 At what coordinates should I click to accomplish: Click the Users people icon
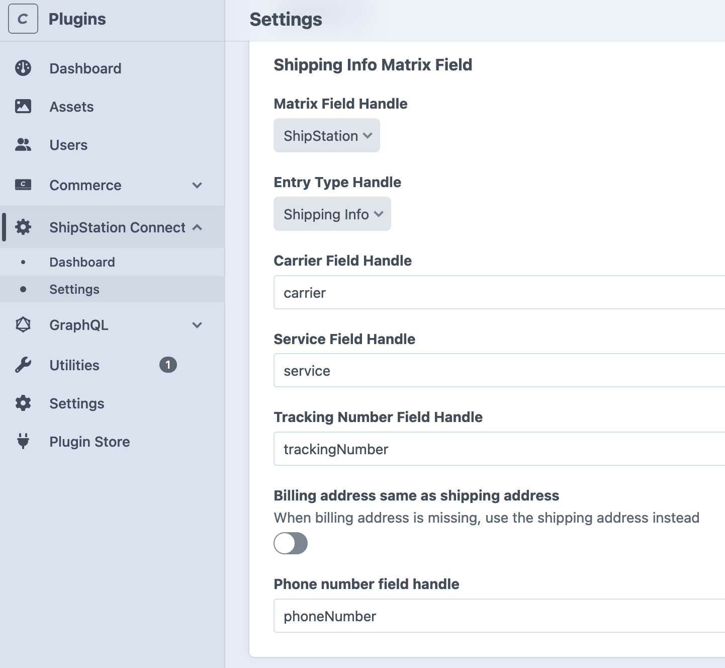click(23, 145)
